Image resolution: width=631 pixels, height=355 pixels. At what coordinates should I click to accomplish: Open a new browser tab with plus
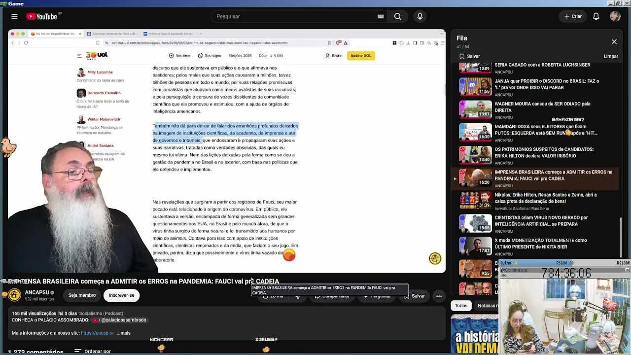[201, 34]
